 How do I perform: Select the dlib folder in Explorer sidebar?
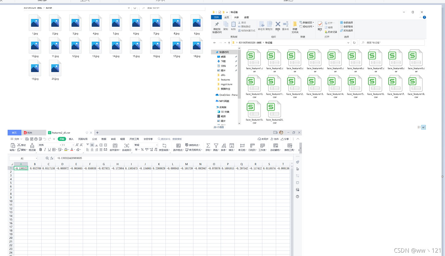[223, 75]
